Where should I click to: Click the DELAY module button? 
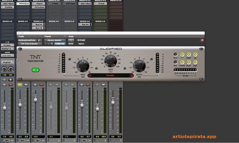[x=188, y=62]
